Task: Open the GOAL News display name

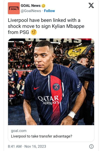Action: click(x=30, y=6)
